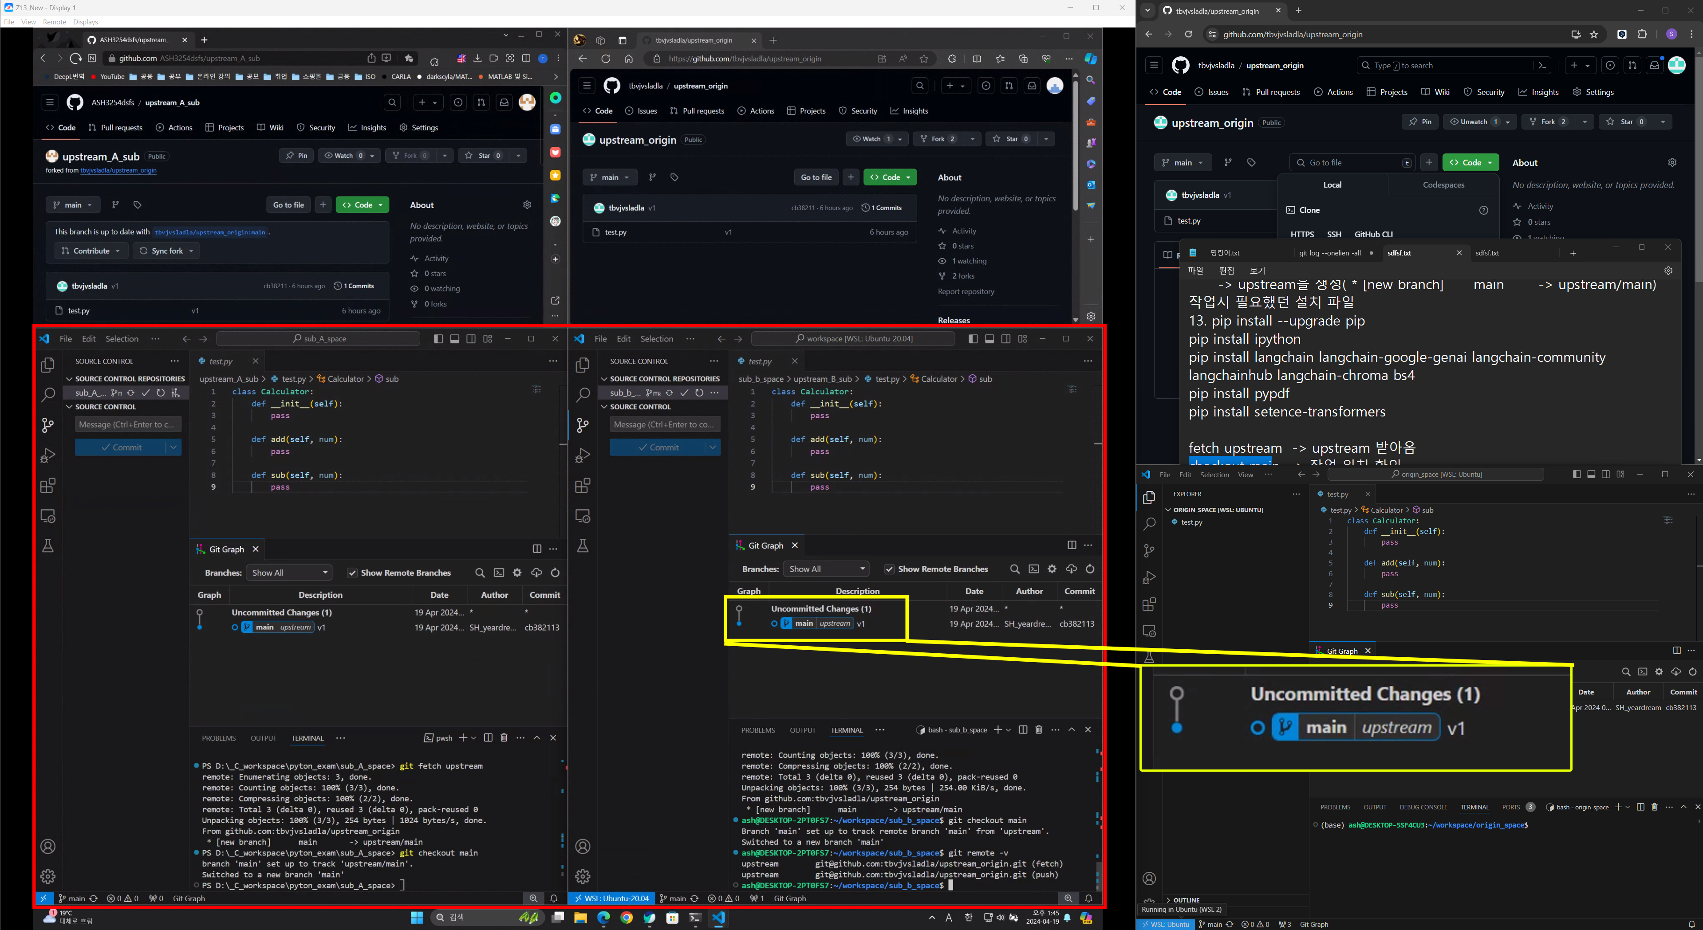Follow forked-from tbvjvsladla/upstream_origin link
The width and height of the screenshot is (1703, 930).
point(118,171)
